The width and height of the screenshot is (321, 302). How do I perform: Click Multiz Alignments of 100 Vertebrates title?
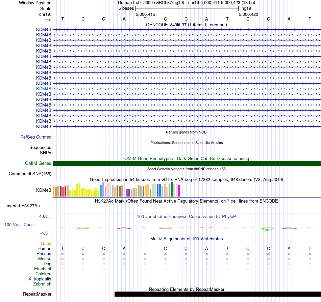(187, 239)
